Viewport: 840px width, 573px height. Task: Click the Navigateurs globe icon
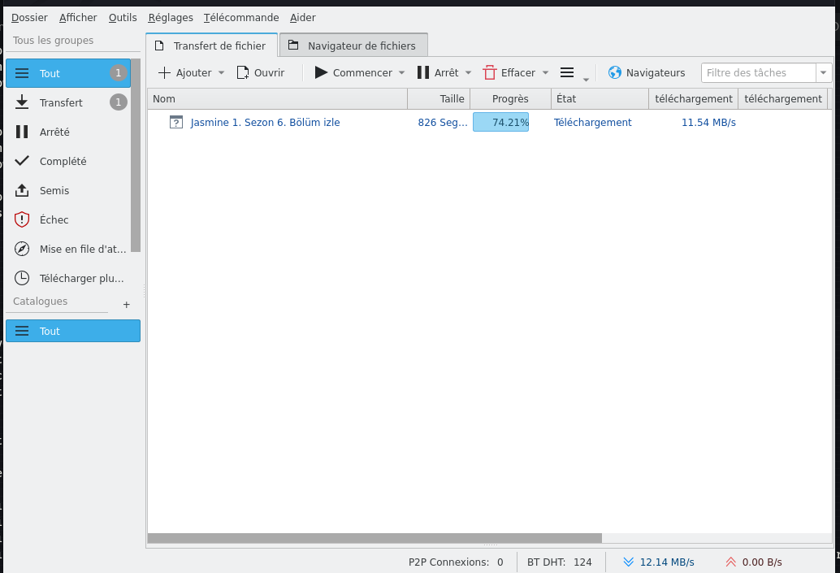pyautogui.click(x=615, y=72)
